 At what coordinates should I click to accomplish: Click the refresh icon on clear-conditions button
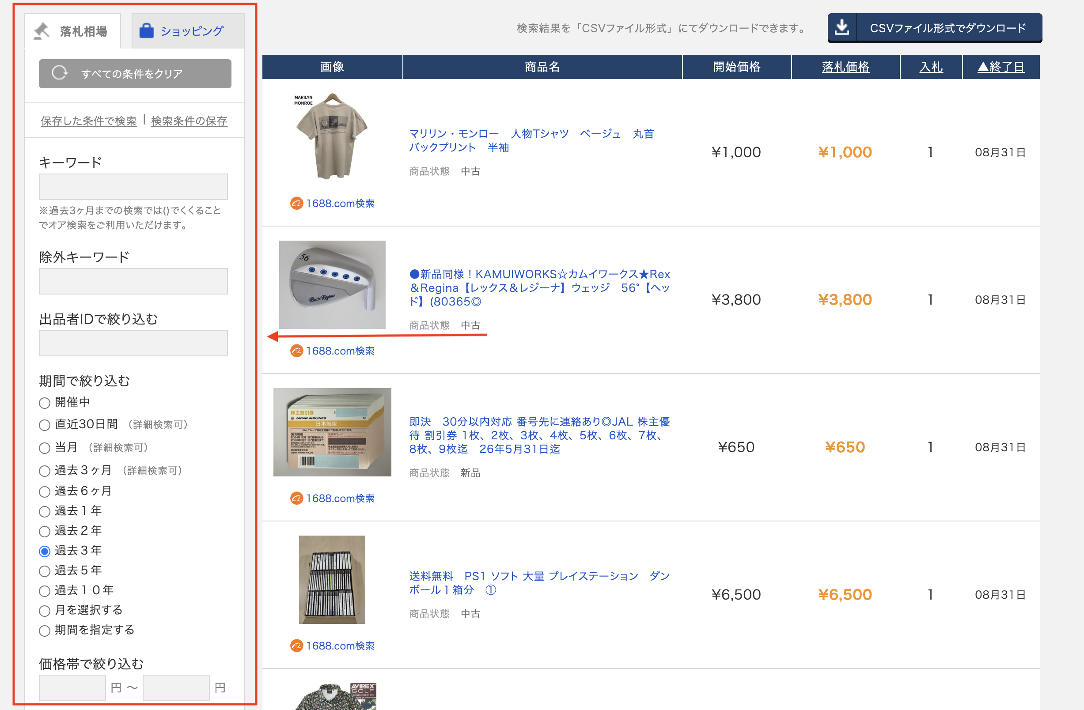[59, 73]
